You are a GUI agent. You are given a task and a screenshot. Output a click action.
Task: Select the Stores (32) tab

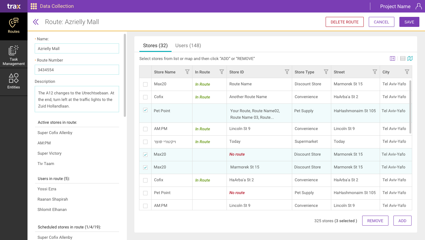155,46
